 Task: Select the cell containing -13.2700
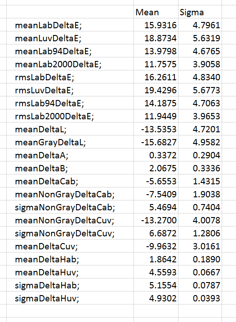point(156,220)
